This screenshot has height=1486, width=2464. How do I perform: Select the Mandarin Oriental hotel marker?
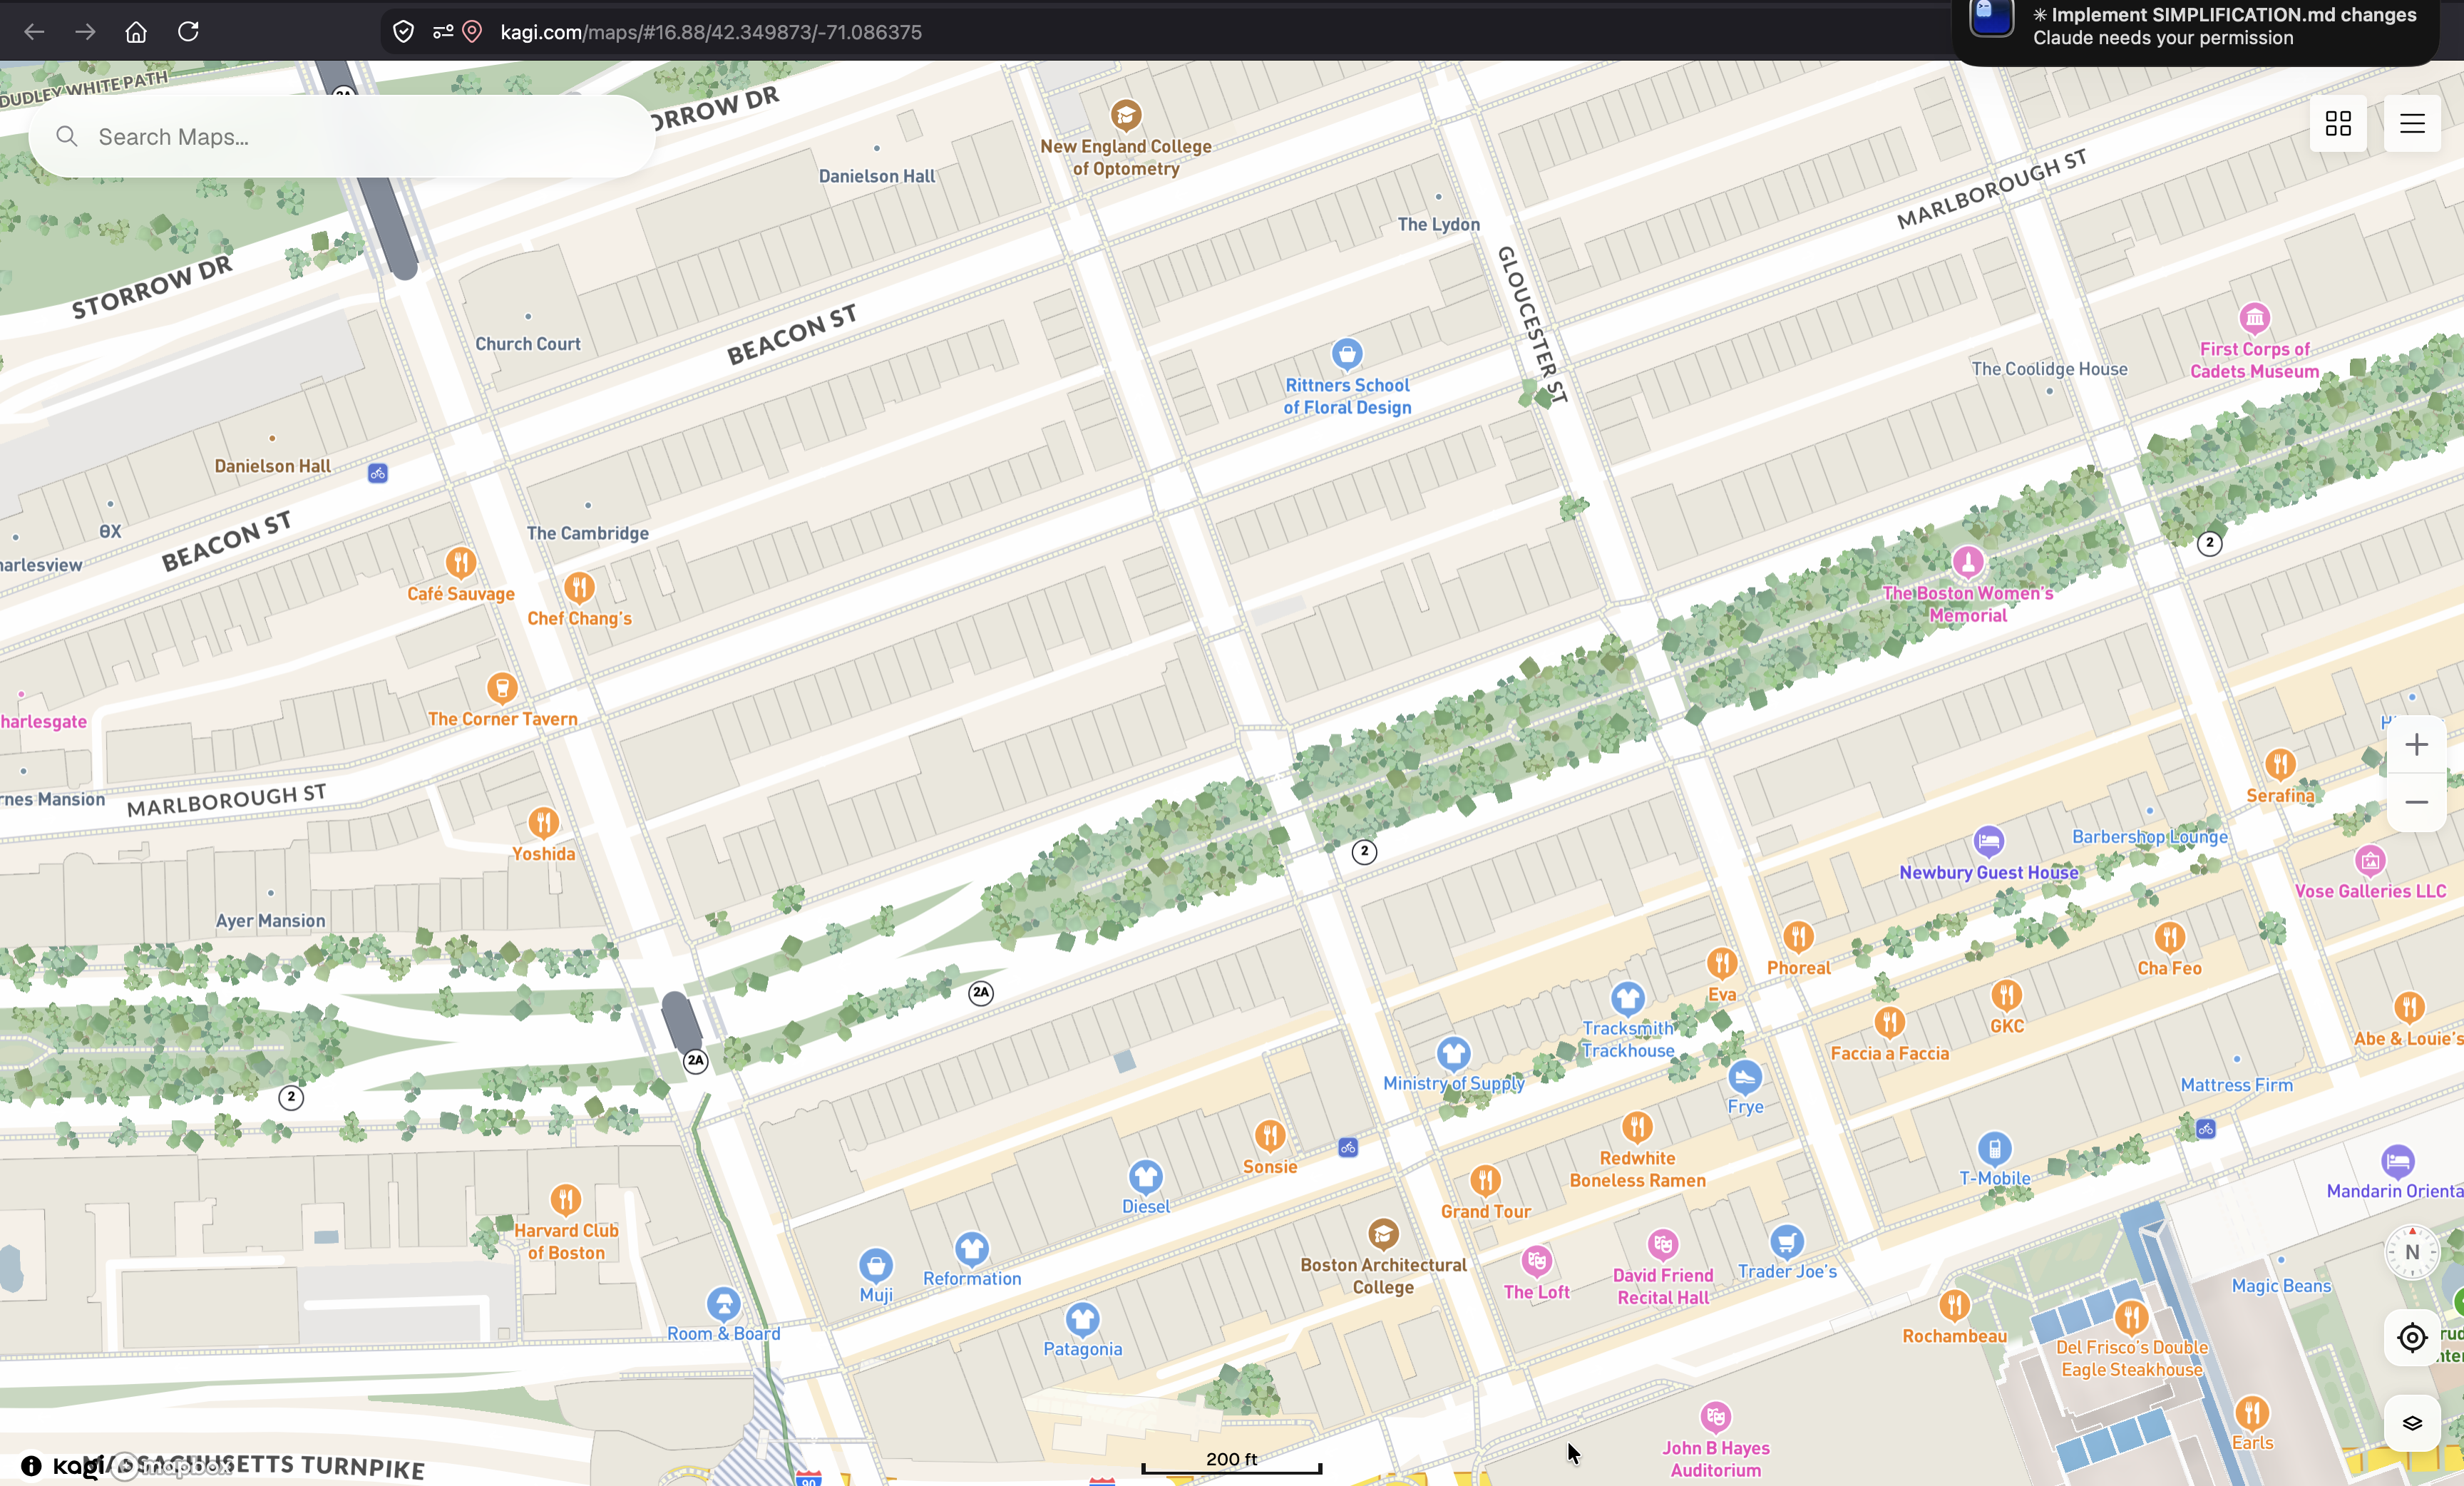click(x=2398, y=1161)
